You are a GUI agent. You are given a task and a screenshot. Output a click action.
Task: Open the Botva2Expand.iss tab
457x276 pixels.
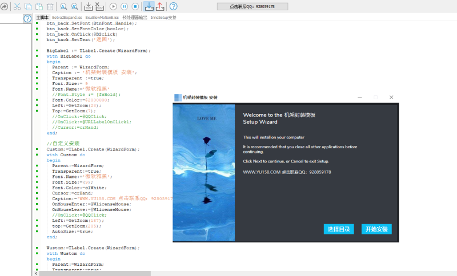point(67,18)
